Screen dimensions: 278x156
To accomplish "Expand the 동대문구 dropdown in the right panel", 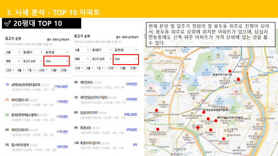I will (102, 50).
